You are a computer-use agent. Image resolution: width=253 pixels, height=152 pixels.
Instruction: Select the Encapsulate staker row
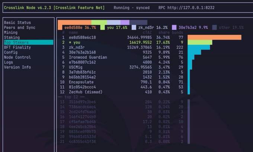pyautogui.click(x=121, y=82)
